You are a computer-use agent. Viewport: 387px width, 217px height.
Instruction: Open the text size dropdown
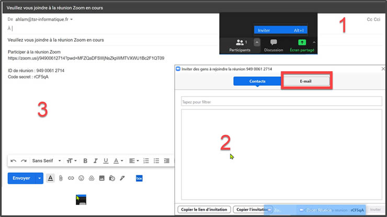72,161
